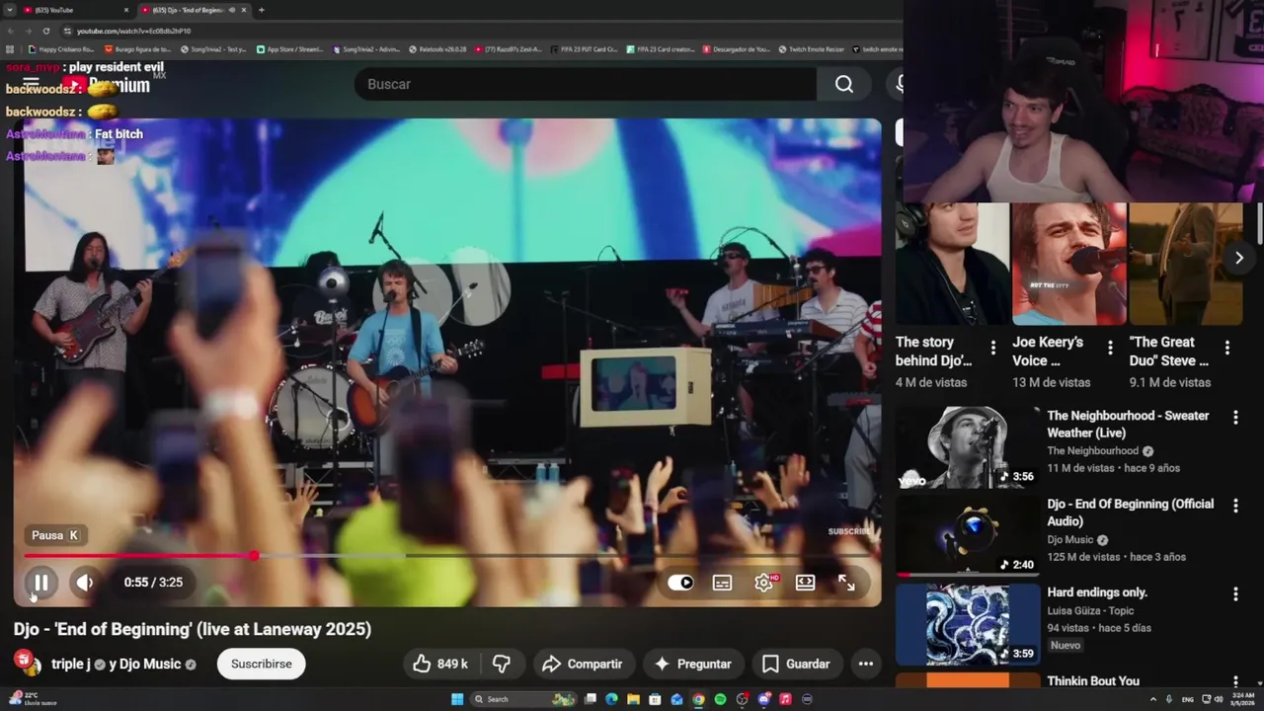Open the Windows Start menu
This screenshot has width=1264, height=711.
click(x=457, y=699)
